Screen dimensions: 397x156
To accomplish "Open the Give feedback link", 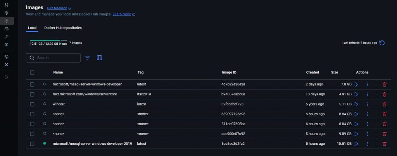I will [59, 8].
